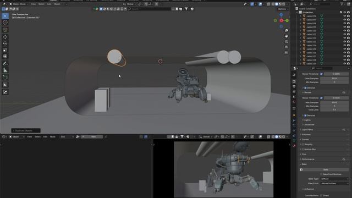Open the Output properties tab
Image resolution: width=352 pixels, height=198 pixels.
[x=294, y=87]
